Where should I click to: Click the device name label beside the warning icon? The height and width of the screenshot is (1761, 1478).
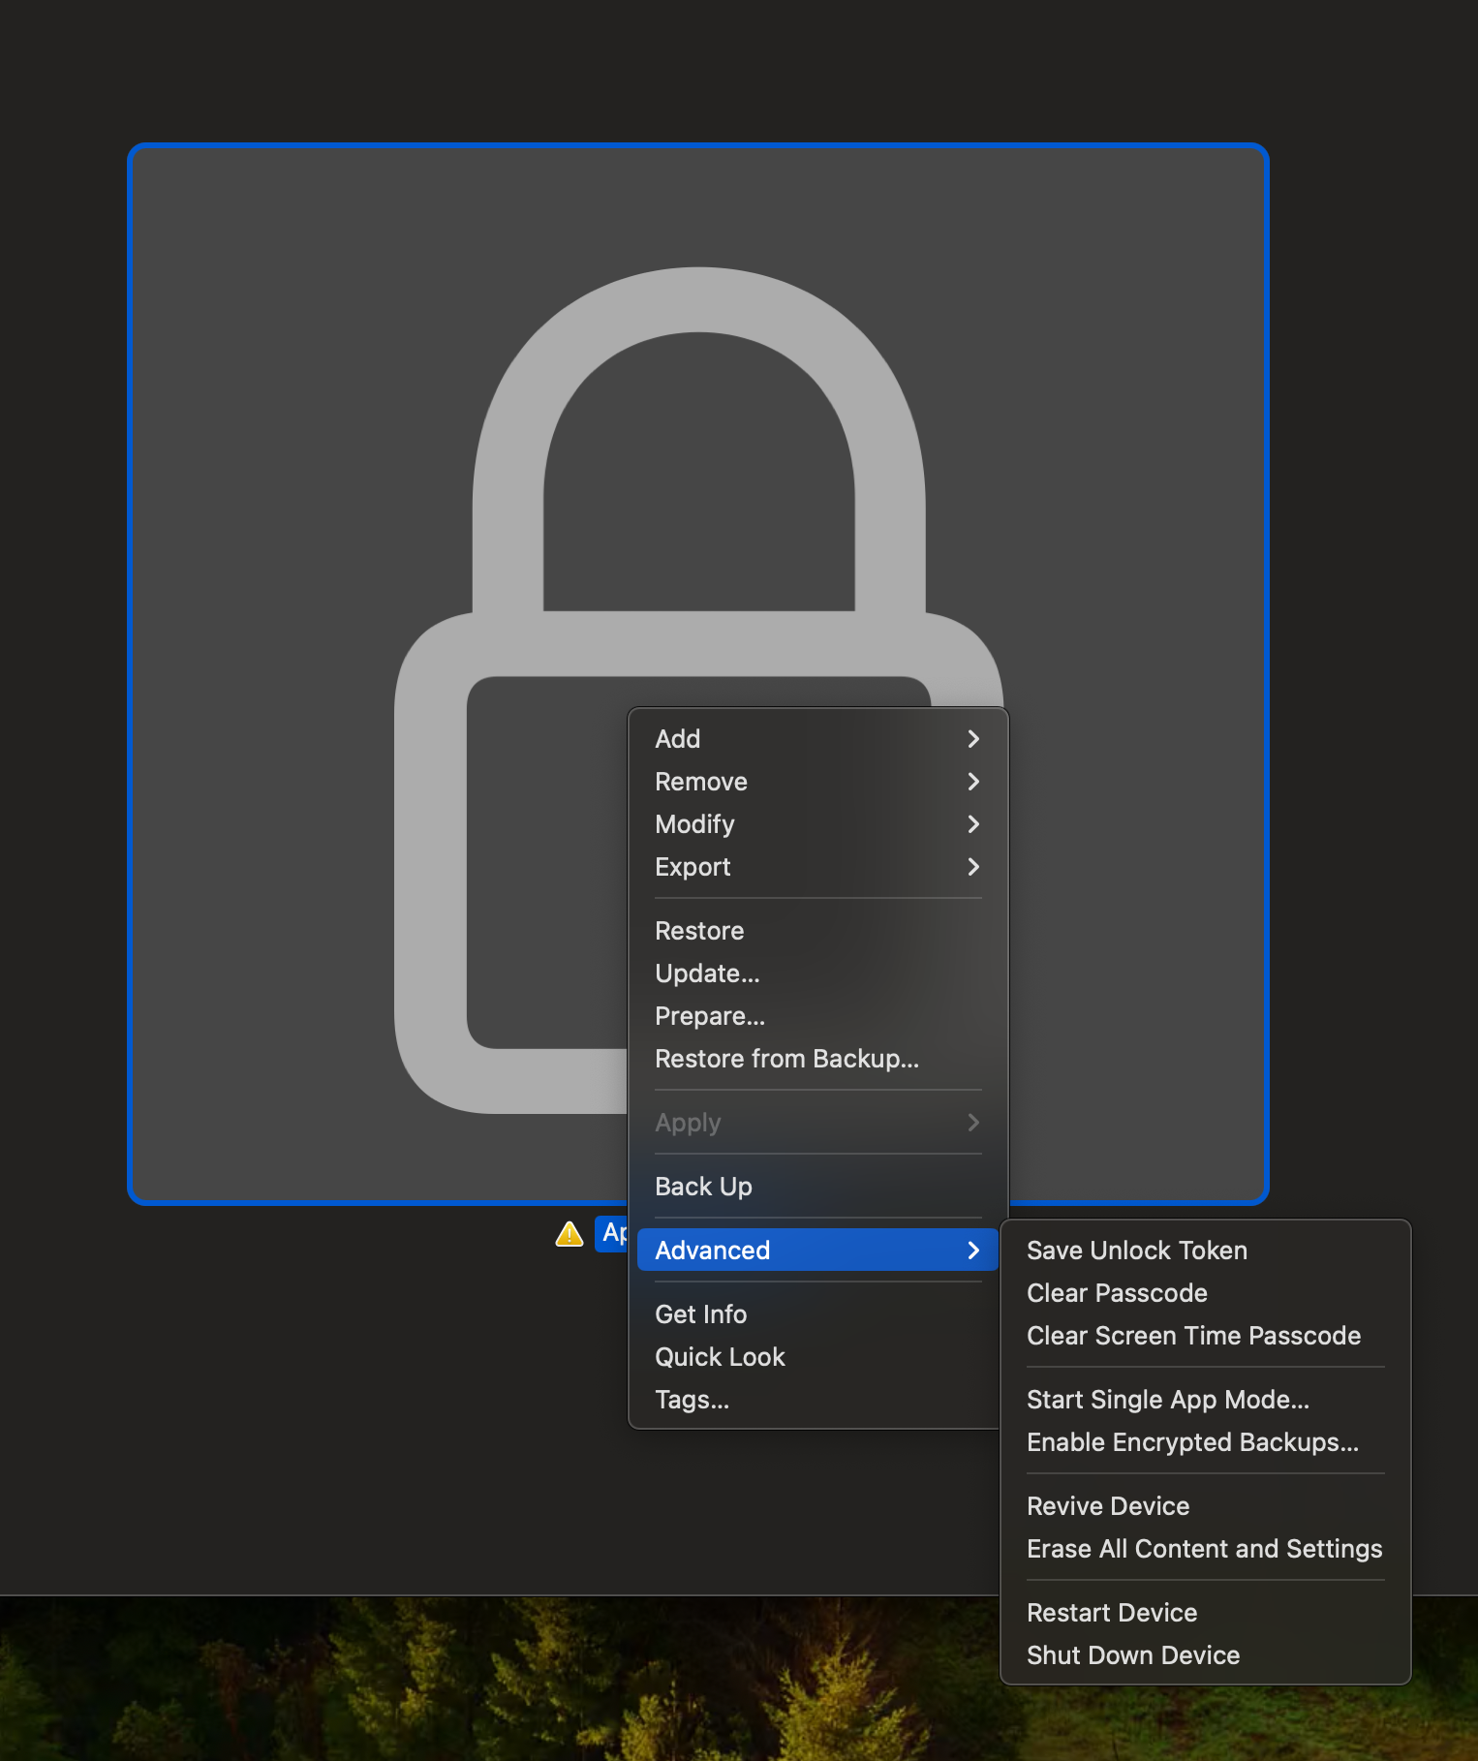(612, 1233)
